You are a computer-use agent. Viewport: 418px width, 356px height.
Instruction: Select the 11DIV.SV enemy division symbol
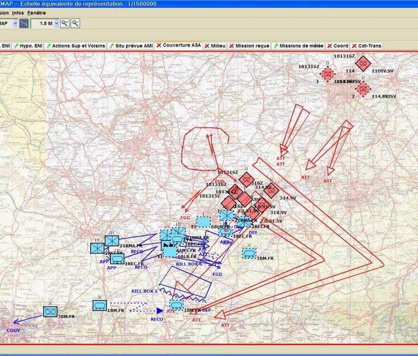pyautogui.click(x=362, y=63)
